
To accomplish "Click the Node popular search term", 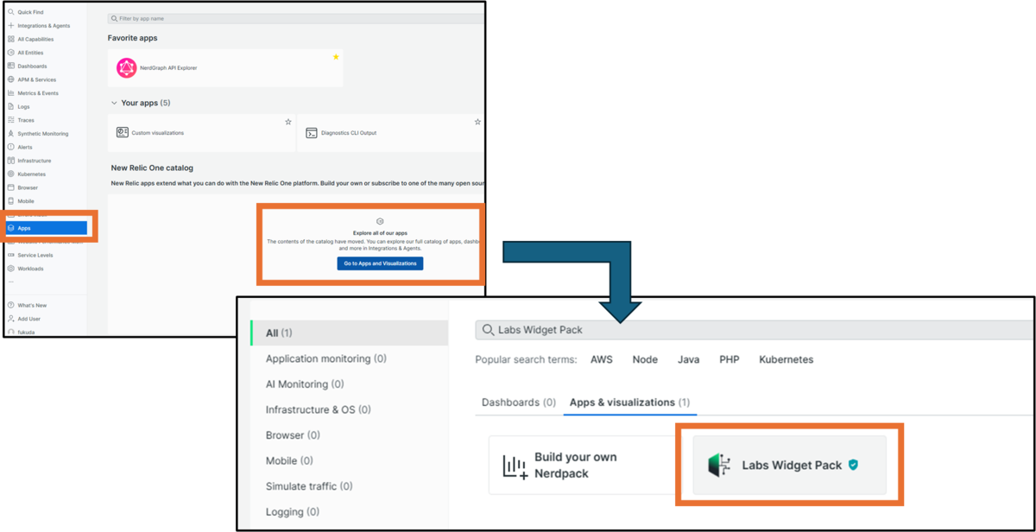I will point(645,359).
